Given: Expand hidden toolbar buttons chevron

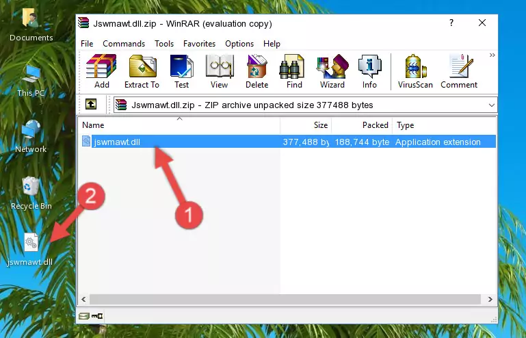Looking at the screenshot, I should pyautogui.click(x=492, y=55).
